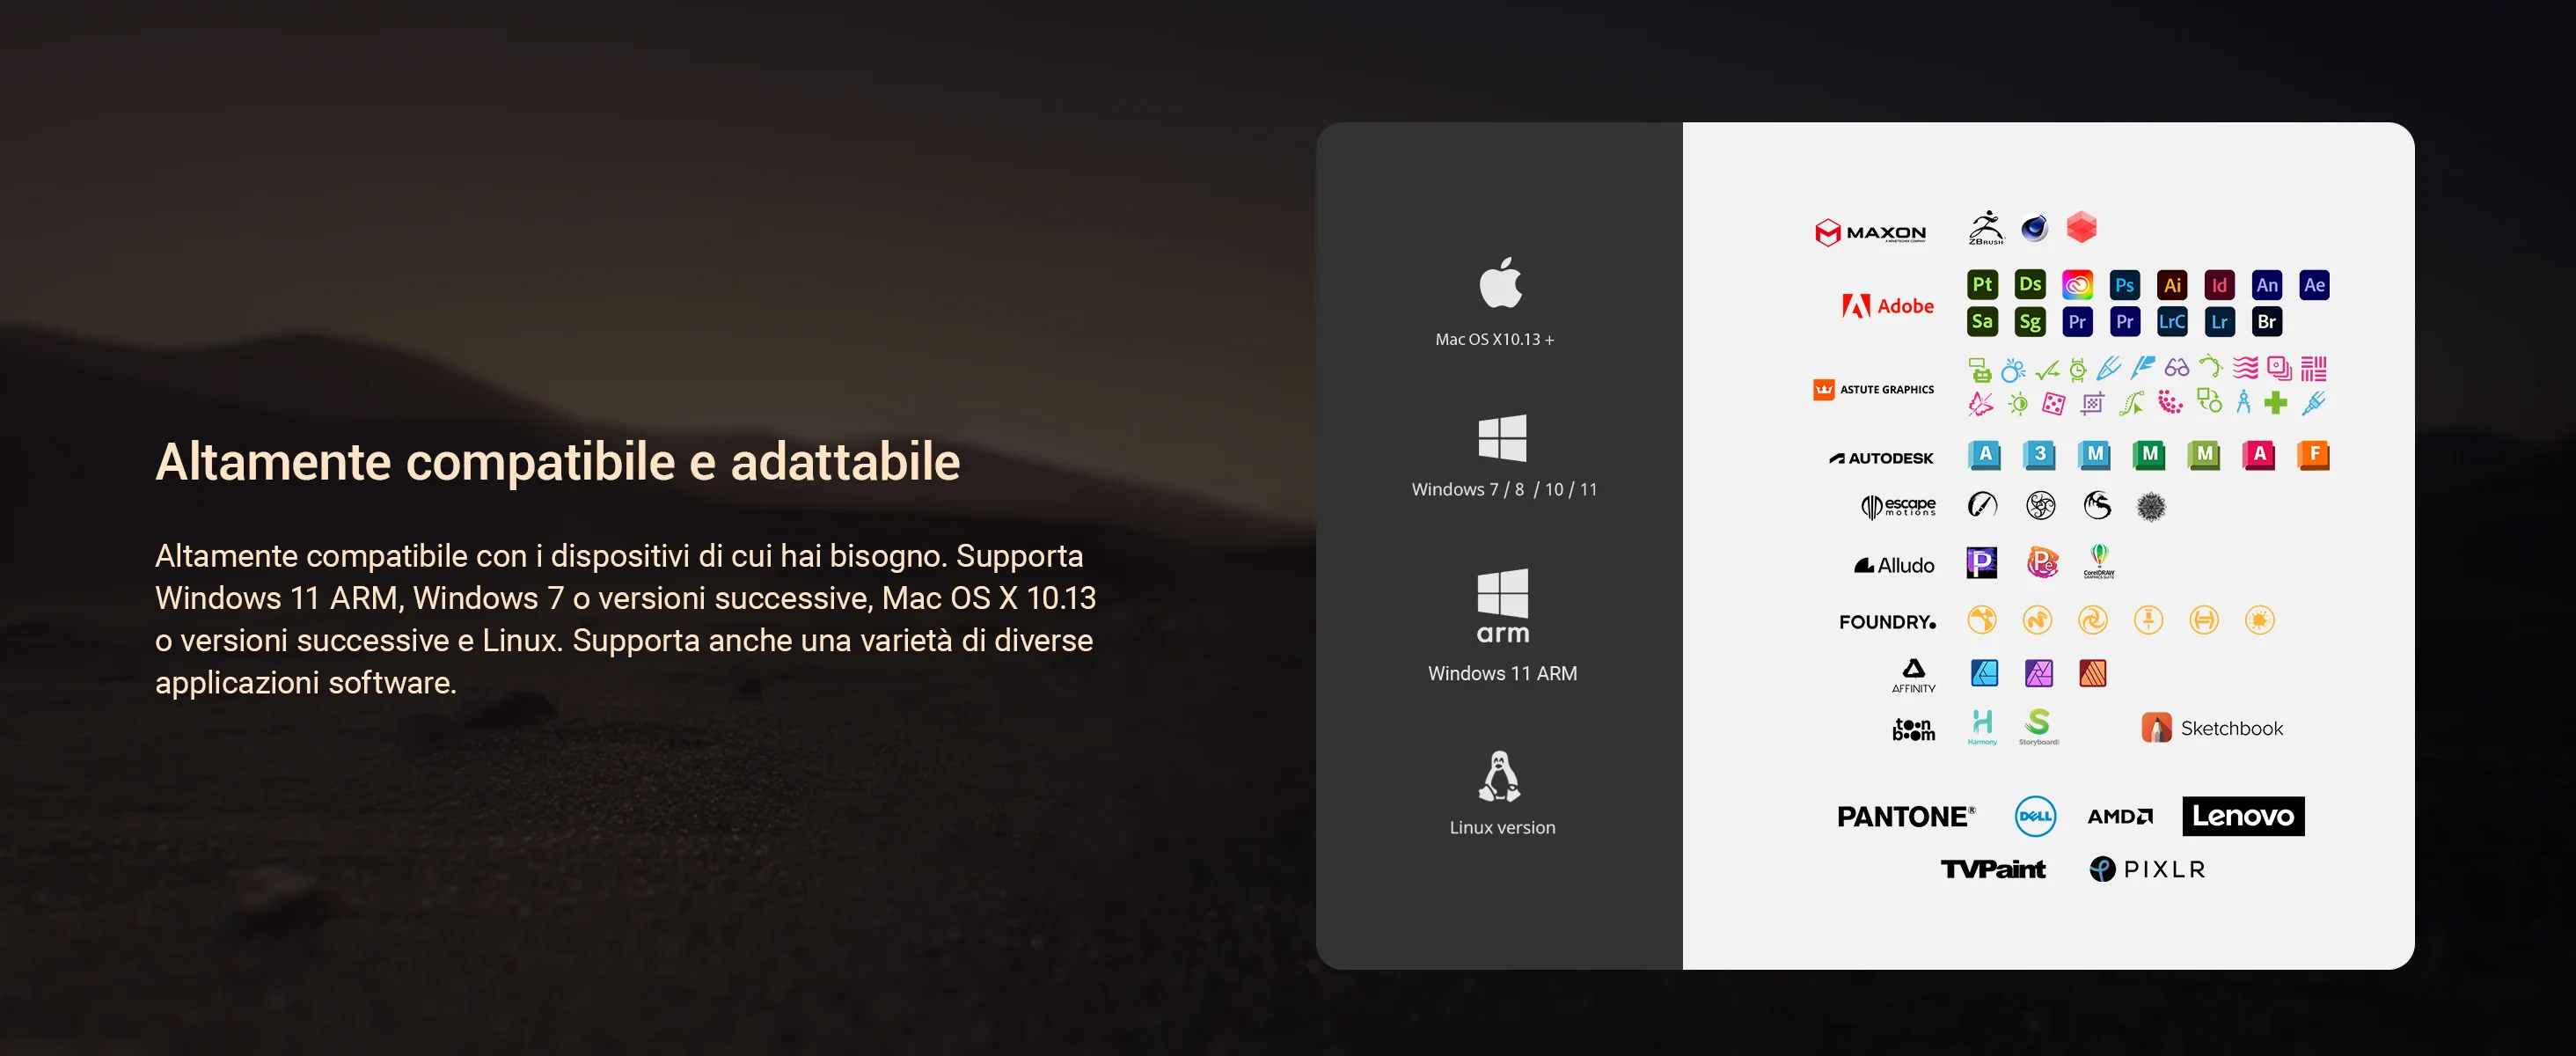Click the Escape Motions paintbrush circle icon

coord(1983,505)
